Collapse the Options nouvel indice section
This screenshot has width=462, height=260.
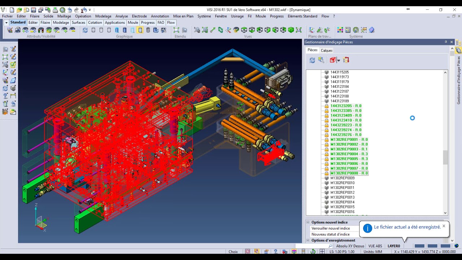tap(308, 222)
